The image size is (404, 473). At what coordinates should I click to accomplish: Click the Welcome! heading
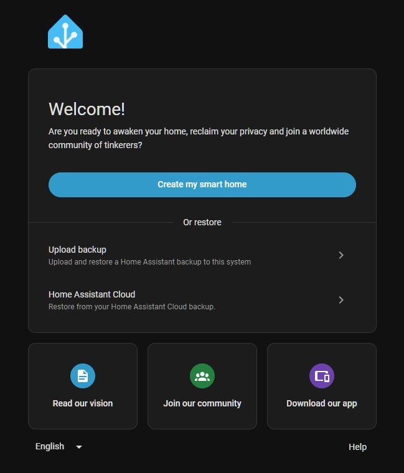(x=87, y=109)
